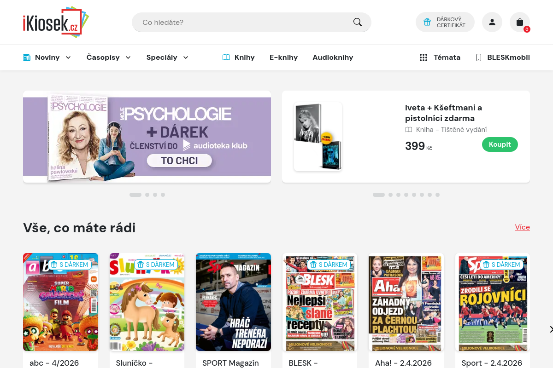Follow the Více link
This screenshot has width=553, height=368.
point(522,227)
